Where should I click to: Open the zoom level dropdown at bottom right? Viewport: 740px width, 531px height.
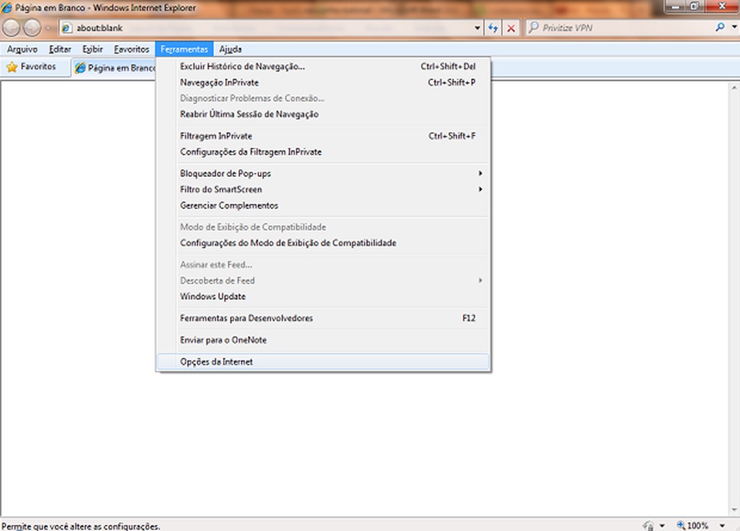pos(723,526)
